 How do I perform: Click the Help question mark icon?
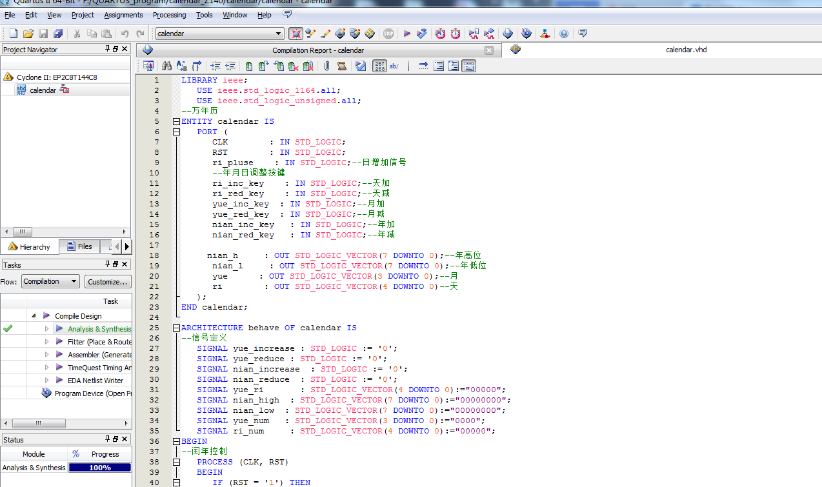pos(564,34)
